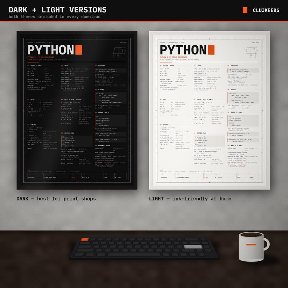
Task: Click the grey Enter key on the keyboard
Action: click(193, 247)
